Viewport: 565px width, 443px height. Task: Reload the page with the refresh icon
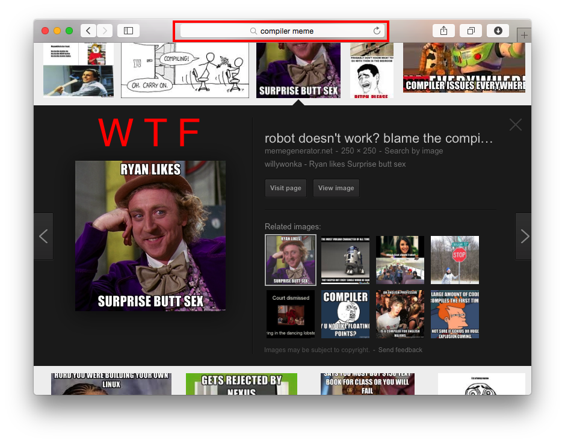point(377,31)
